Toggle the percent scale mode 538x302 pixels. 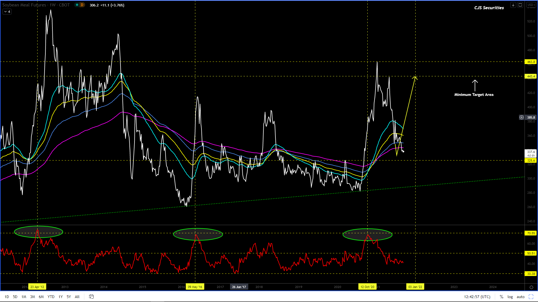502,297
